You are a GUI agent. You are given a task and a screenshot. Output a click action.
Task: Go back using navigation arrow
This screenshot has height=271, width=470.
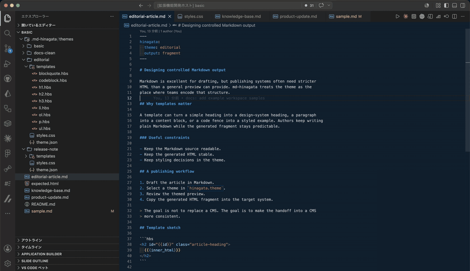pyautogui.click(x=141, y=5)
